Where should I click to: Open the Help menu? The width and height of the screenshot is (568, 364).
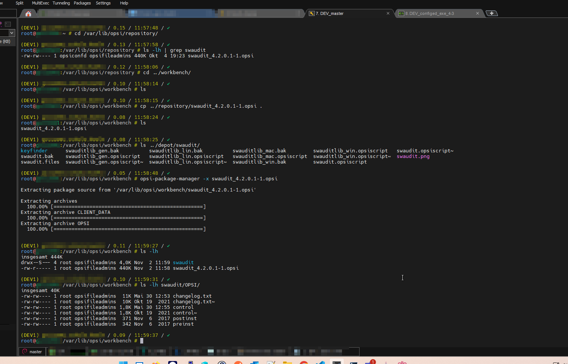tap(124, 3)
